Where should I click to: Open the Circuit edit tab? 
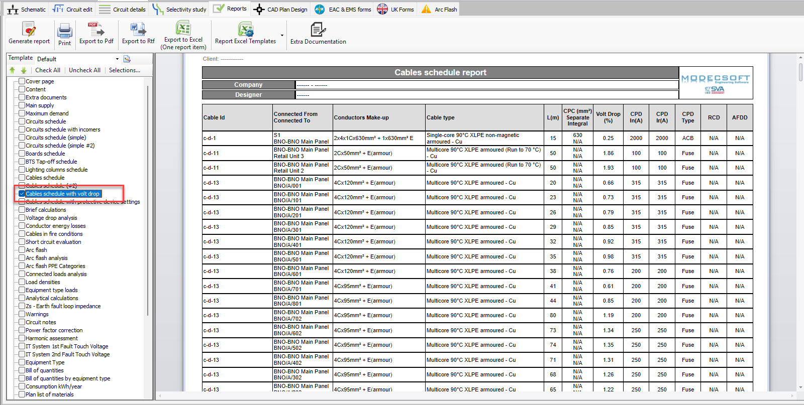click(72, 9)
